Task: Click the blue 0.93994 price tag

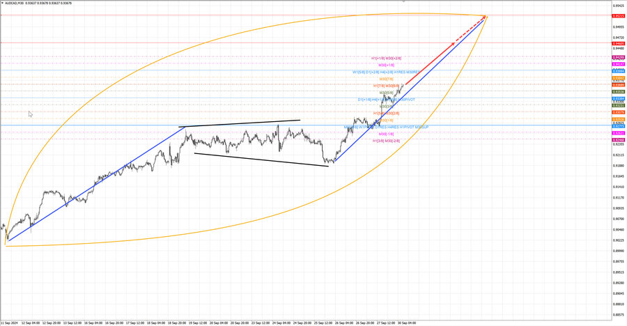Action: pos(618,71)
